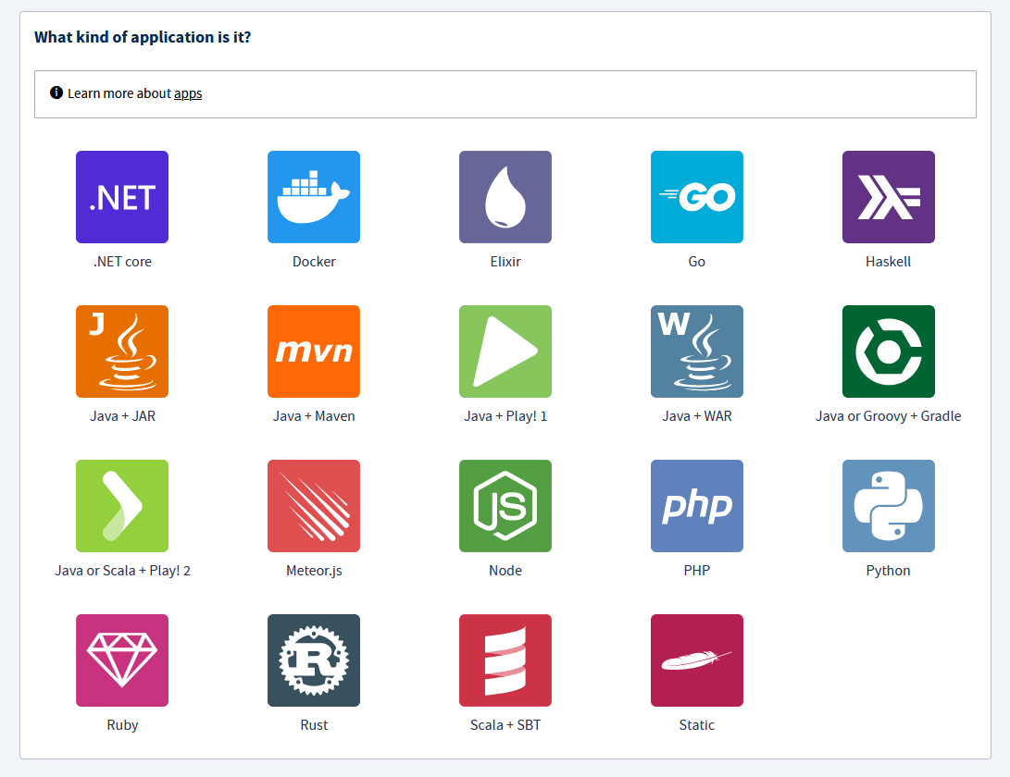Select the Meteor.js icon
Screen dimensions: 1010x777
click(314, 506)
